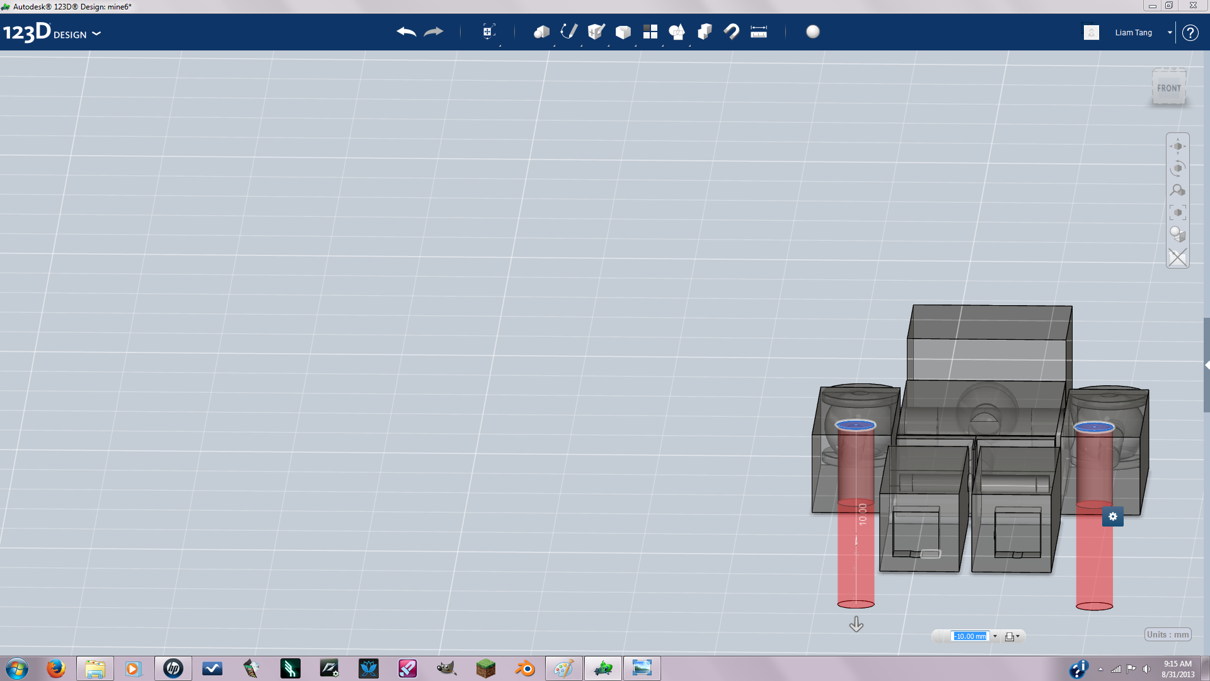Expand the right side panel handle
This screenshot has height=681, width=1210.
(1206, 365)
